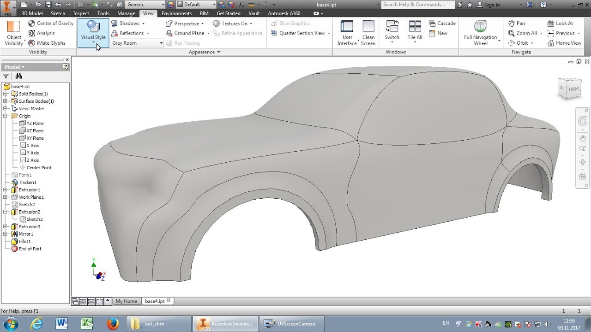
Task: Expand the Solid Bodies(1) node
Action: pyautogui.click(x=6, y=94)
